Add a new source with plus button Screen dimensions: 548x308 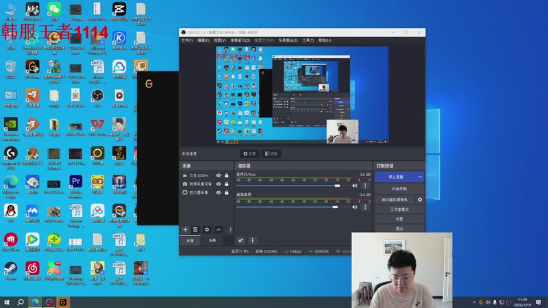pos(185,229)
